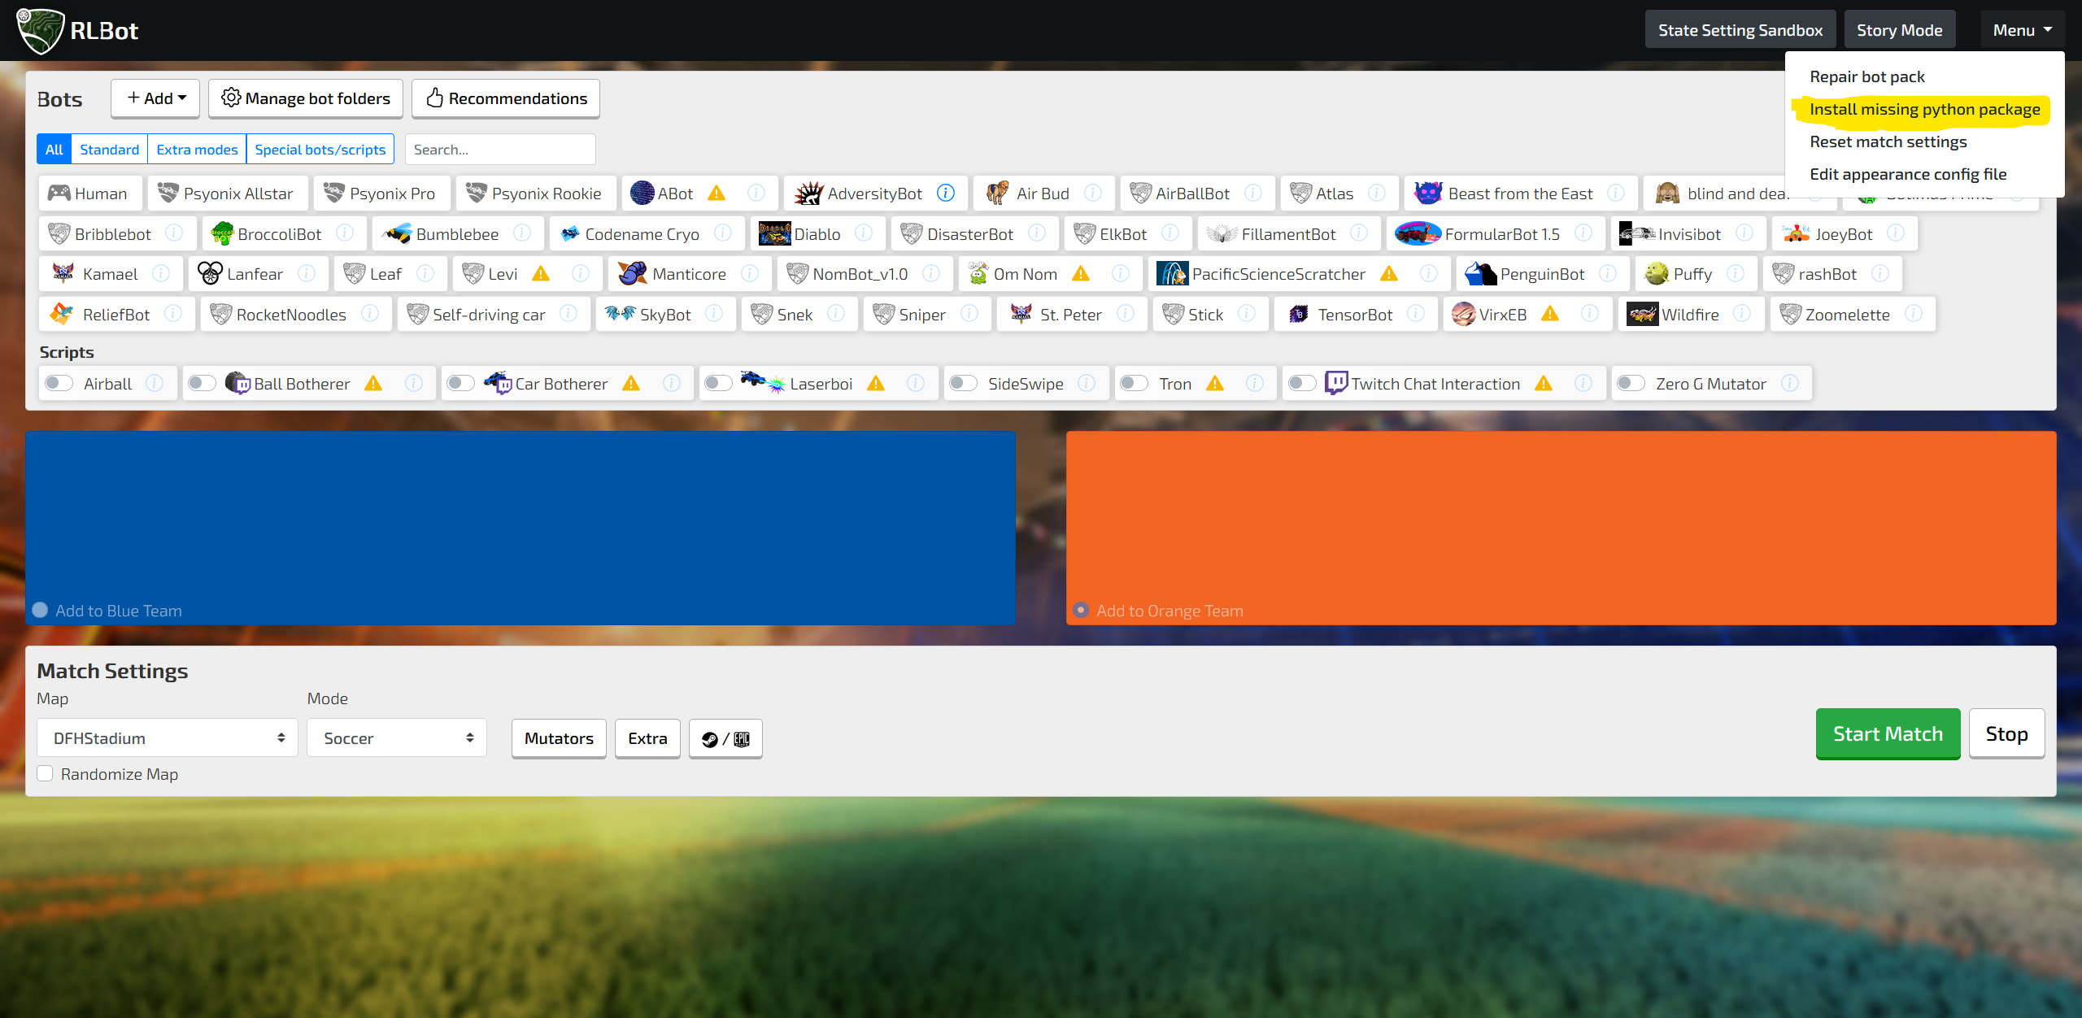Enable the Randomize Map checkbox
Viewport: 2082px width, 1018px height.
tap(46, 774)
